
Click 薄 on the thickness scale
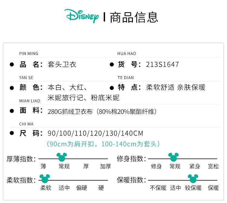pyautogui.click(x=43, y=166)
